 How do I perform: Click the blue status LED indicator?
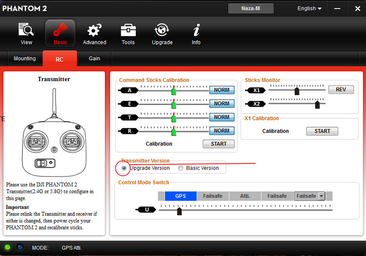pyautogui.click(x=20, y=247)
